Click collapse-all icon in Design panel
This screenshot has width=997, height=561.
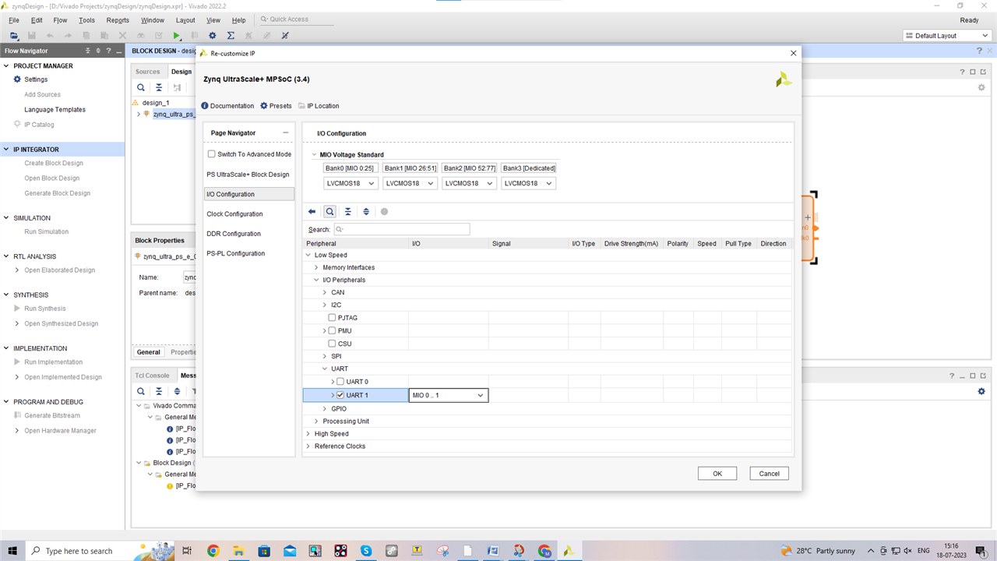pos(159,88)
